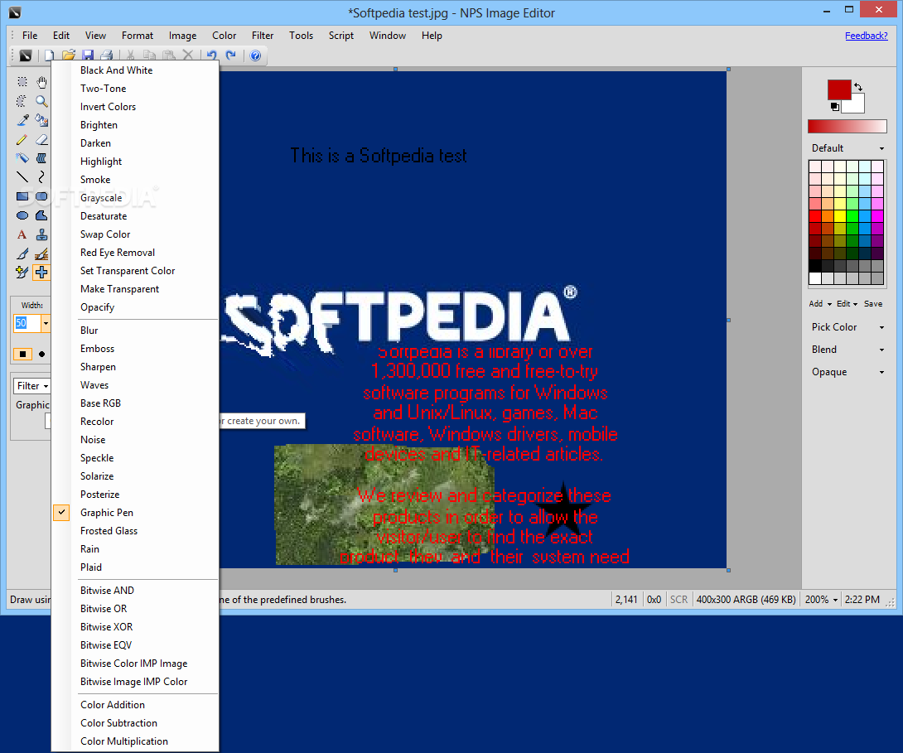
Task: Select the spray can airbrush tool
Action: tap(22, 158)
